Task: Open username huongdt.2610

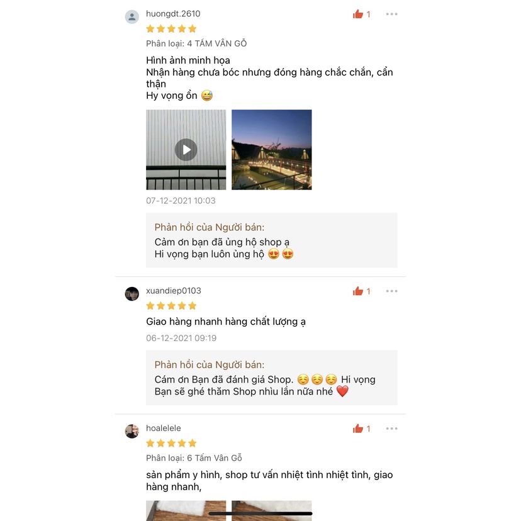Action: pos(173,14)
